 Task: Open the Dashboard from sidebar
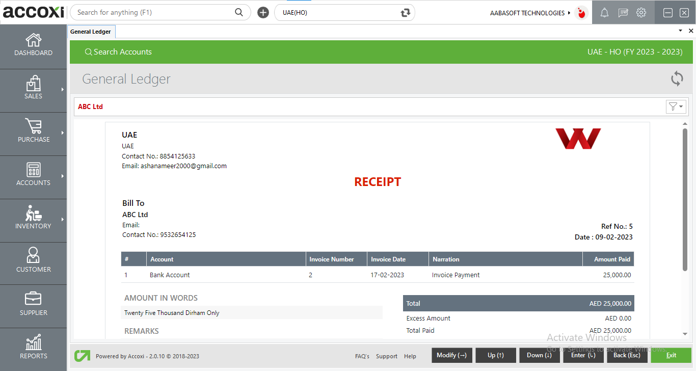(33, 45)
